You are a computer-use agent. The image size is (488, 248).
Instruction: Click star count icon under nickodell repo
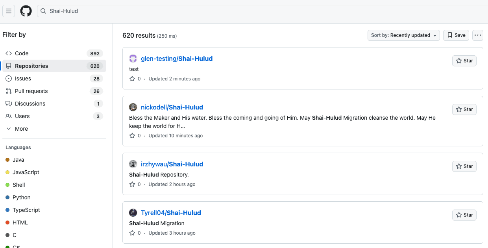[132, 136]
